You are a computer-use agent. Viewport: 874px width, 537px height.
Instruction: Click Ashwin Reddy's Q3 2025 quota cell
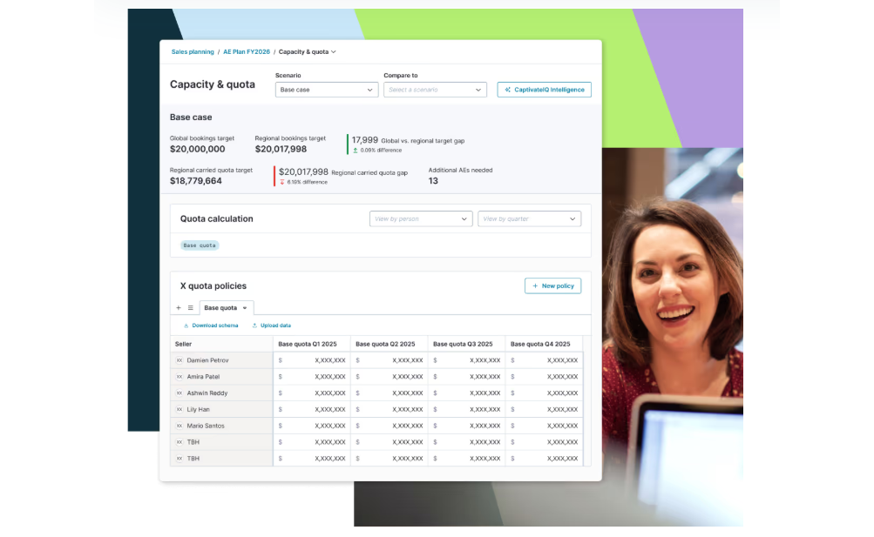tap(466, 393)
